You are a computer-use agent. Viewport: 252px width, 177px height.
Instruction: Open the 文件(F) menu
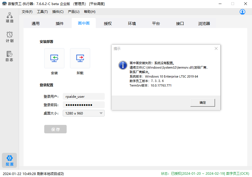pyautogui.click(x=27, y=12)
